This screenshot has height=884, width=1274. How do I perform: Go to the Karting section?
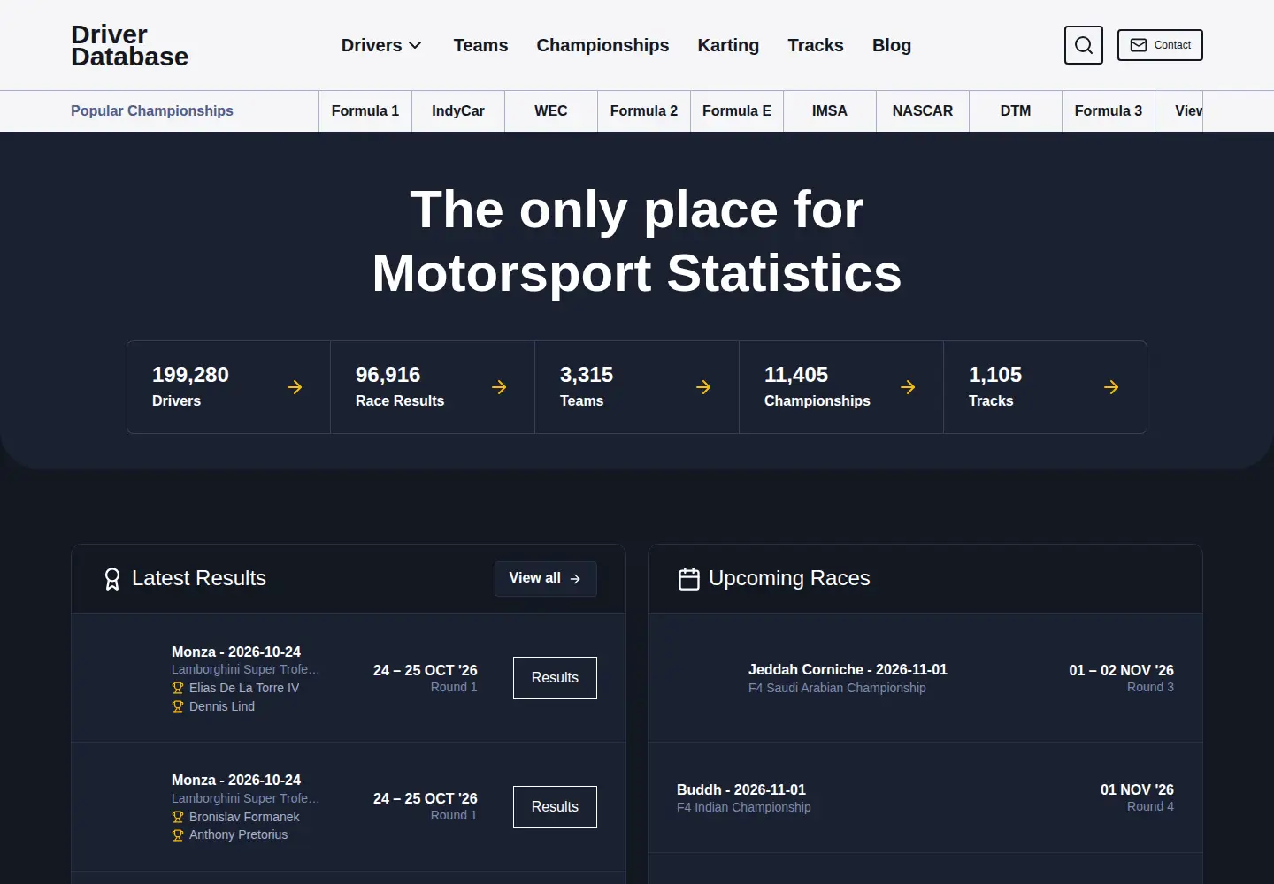[x=728, y=45]
